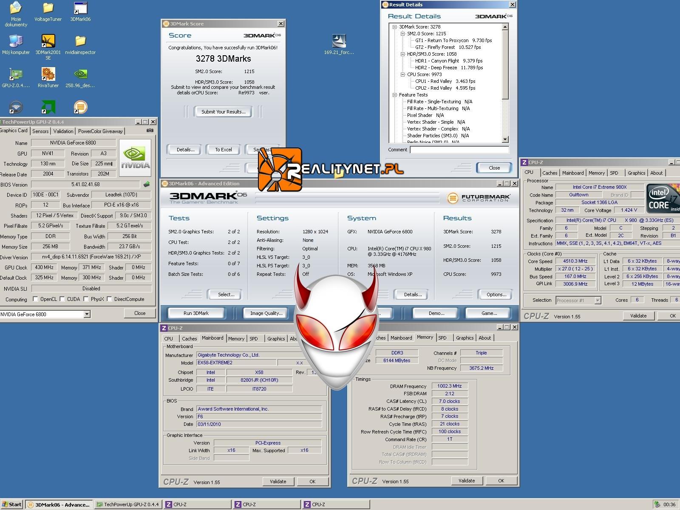Open 169.21_forc driver installer icon

pos(339,45)
